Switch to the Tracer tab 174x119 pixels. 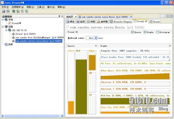tap(155, 21)
